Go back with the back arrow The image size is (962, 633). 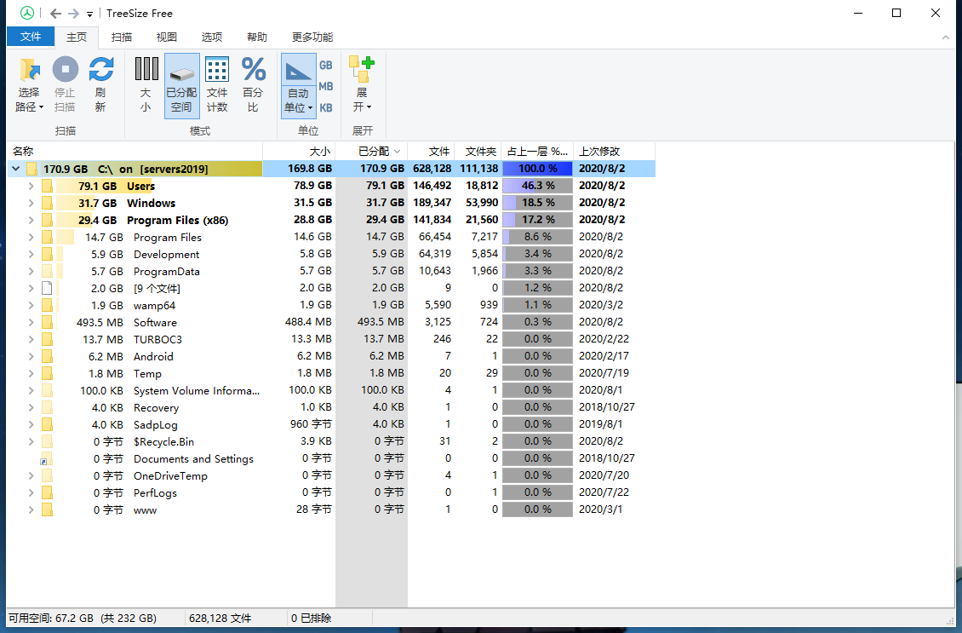(56, 13)
